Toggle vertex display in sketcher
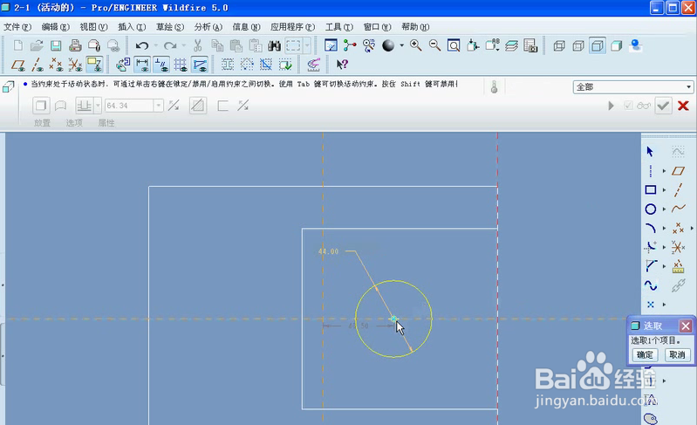Image resolution: width=697 pixels, height=425 pixels. tap(200, 65)
